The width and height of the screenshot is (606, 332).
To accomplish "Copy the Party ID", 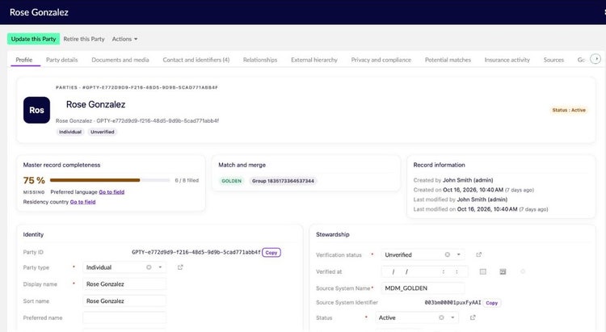I will tap(271, 252).
